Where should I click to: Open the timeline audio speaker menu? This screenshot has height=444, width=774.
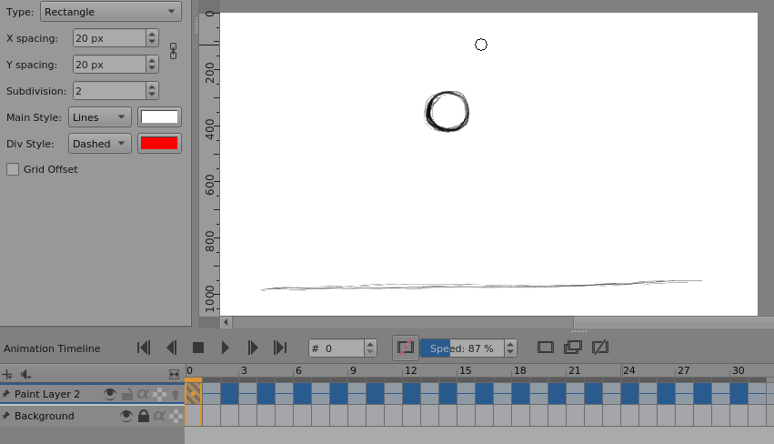pyautogui.click(x=26, y=374)
